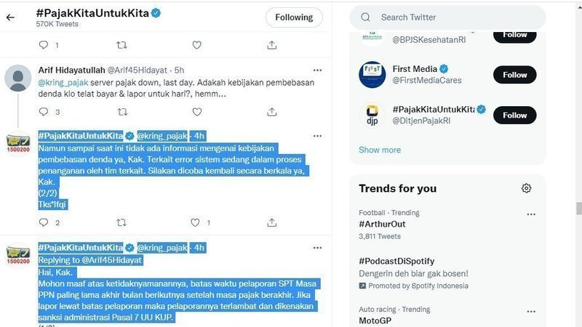Click the back arrow in header

coord(10,17)
